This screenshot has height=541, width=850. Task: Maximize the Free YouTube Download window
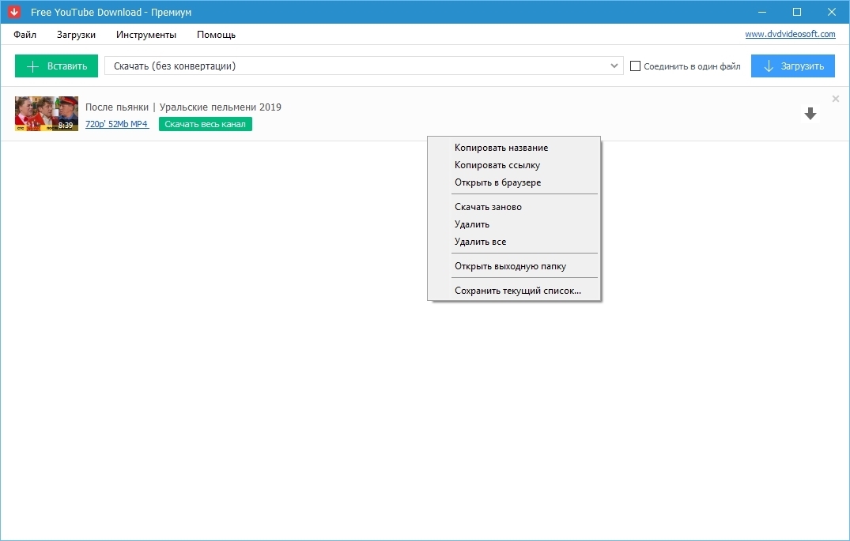tap(797, 12)
